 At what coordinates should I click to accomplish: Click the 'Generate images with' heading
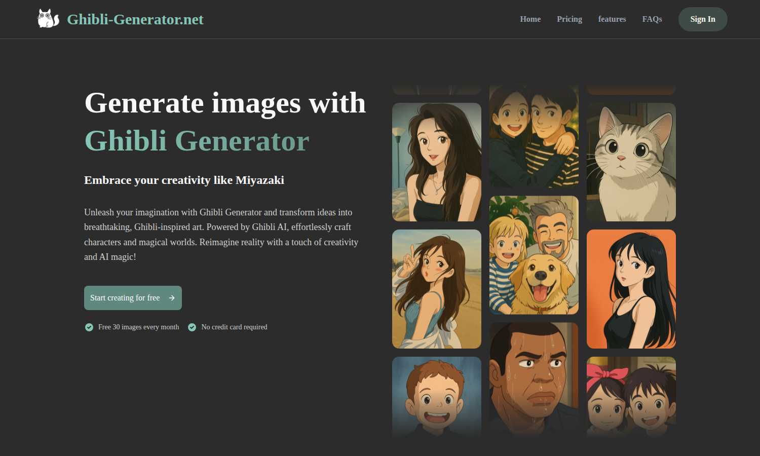pyautogui.click(x=225, y=103)
